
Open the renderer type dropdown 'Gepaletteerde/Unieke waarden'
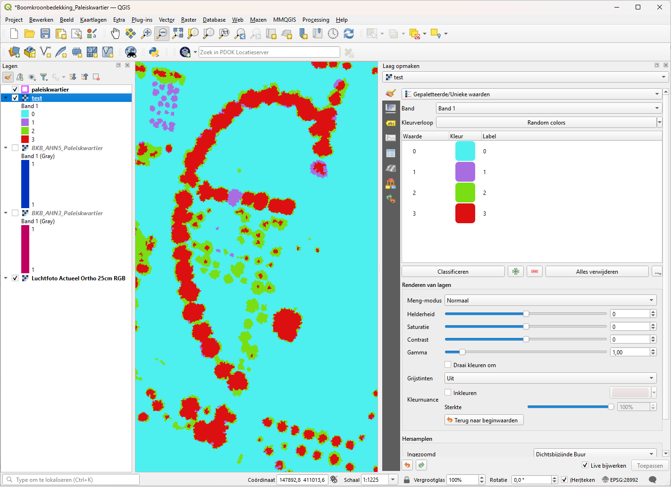[531, 94]
